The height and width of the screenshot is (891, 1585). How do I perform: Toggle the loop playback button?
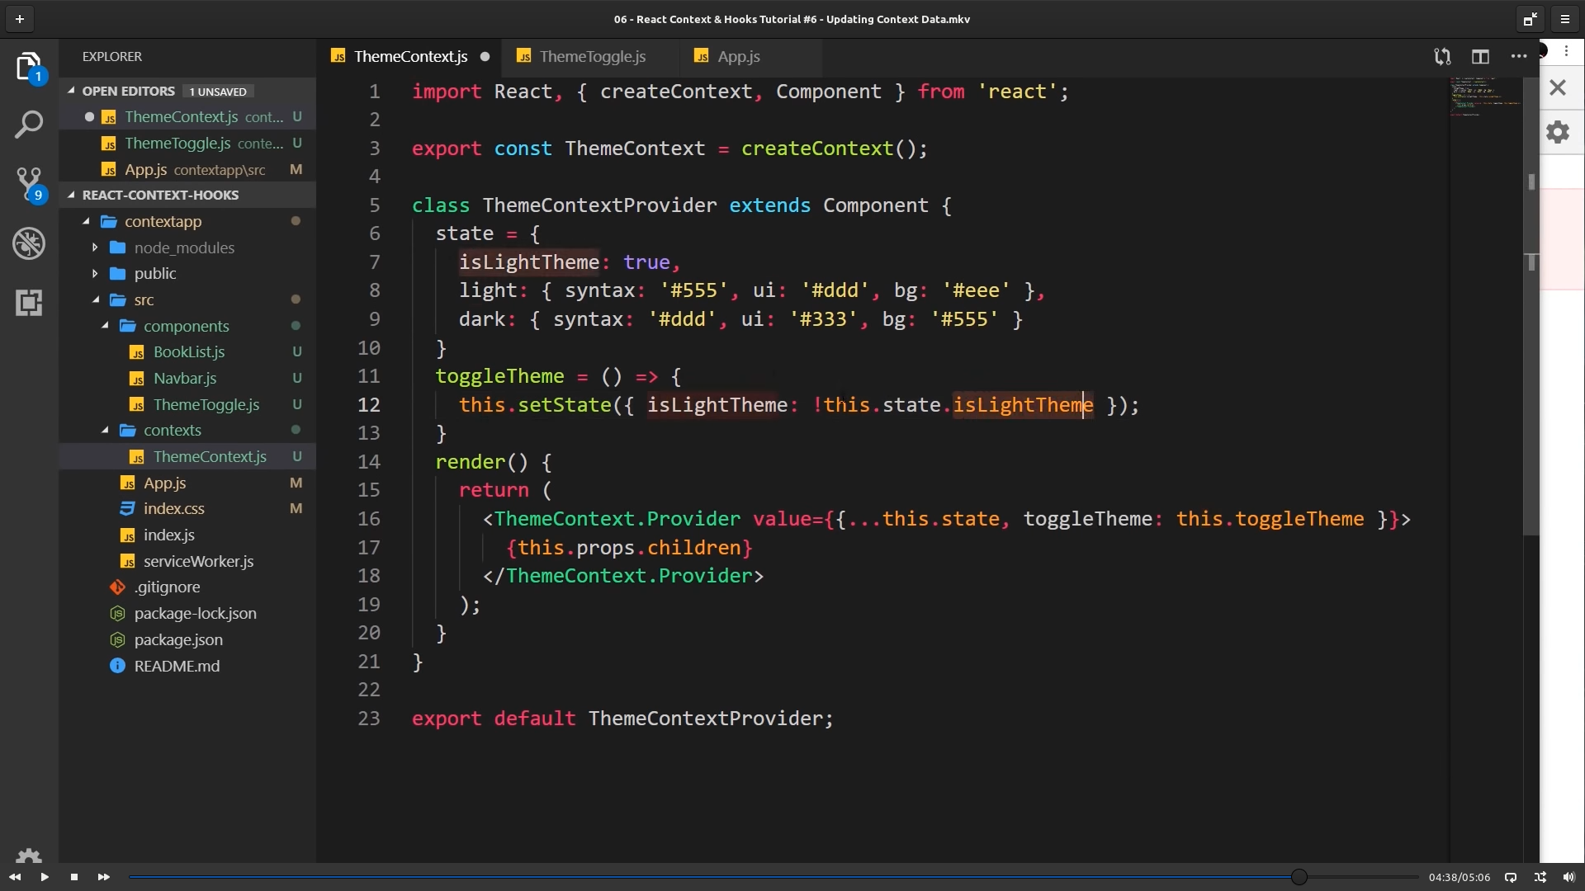1511,877
